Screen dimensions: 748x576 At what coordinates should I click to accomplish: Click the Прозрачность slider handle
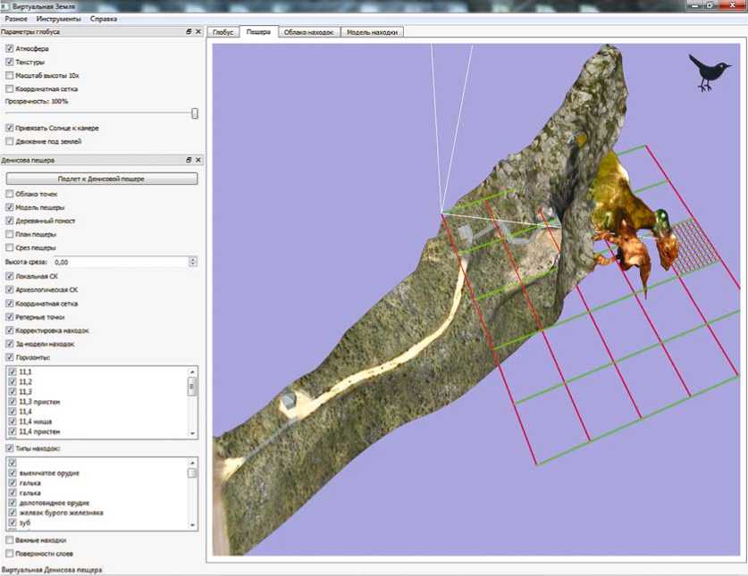tap(195, 113)
